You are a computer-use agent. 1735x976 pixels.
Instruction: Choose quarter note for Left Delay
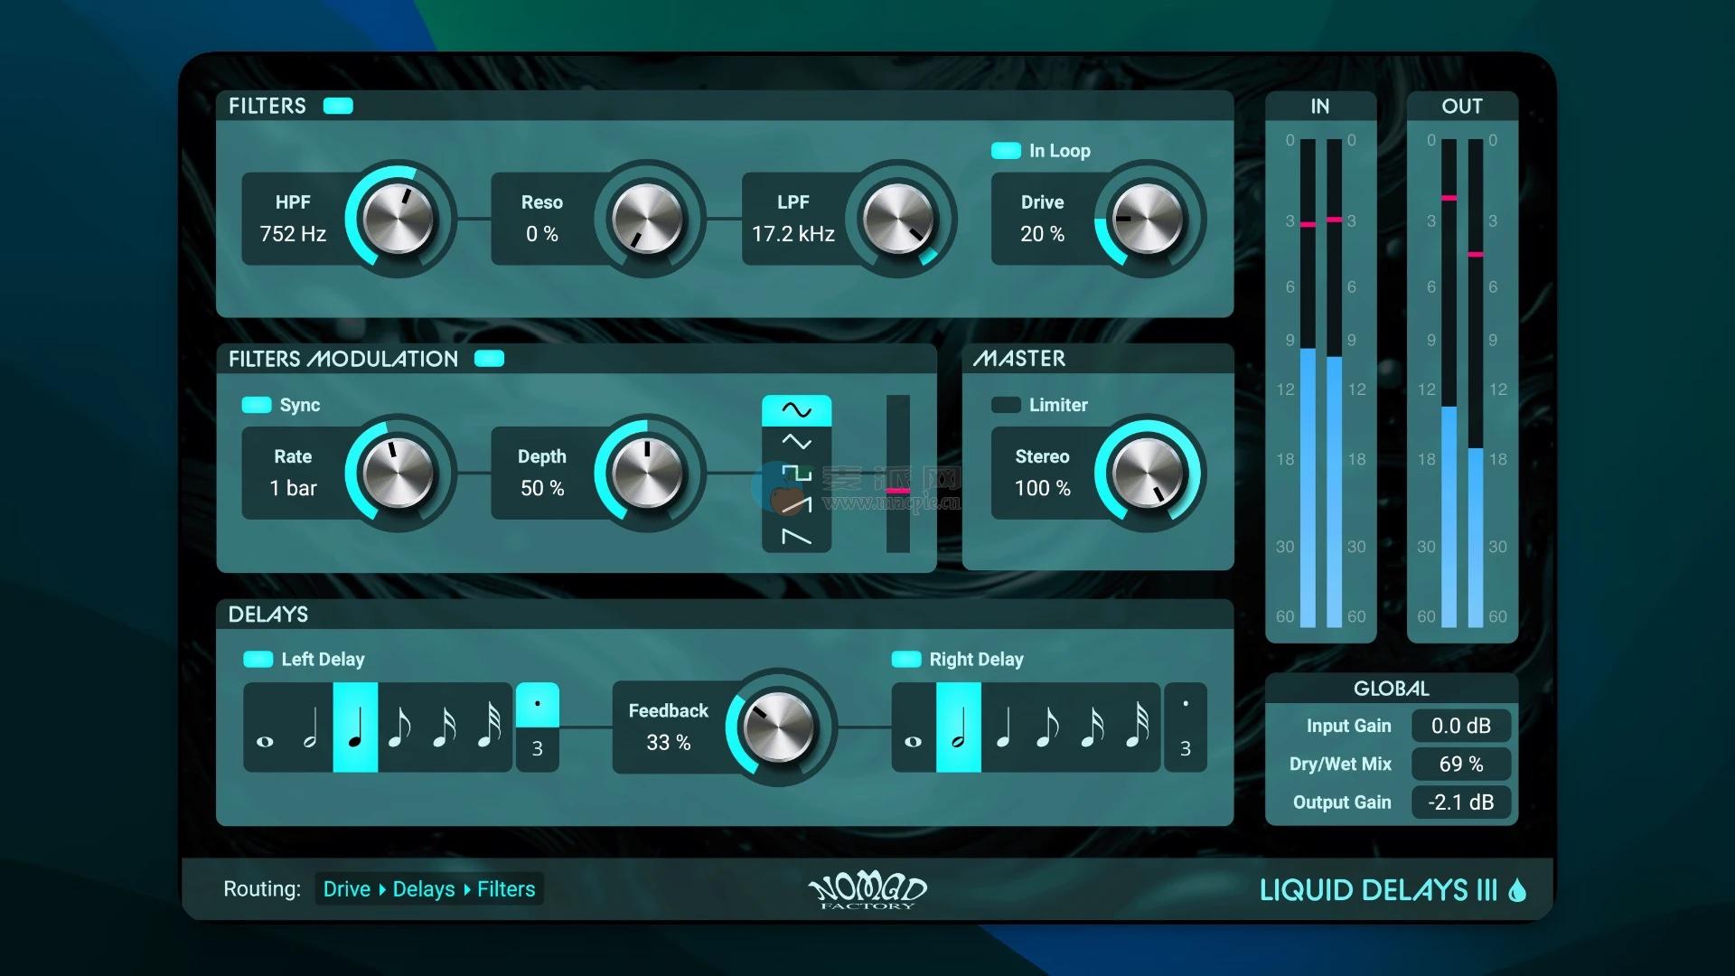[355, 727]
